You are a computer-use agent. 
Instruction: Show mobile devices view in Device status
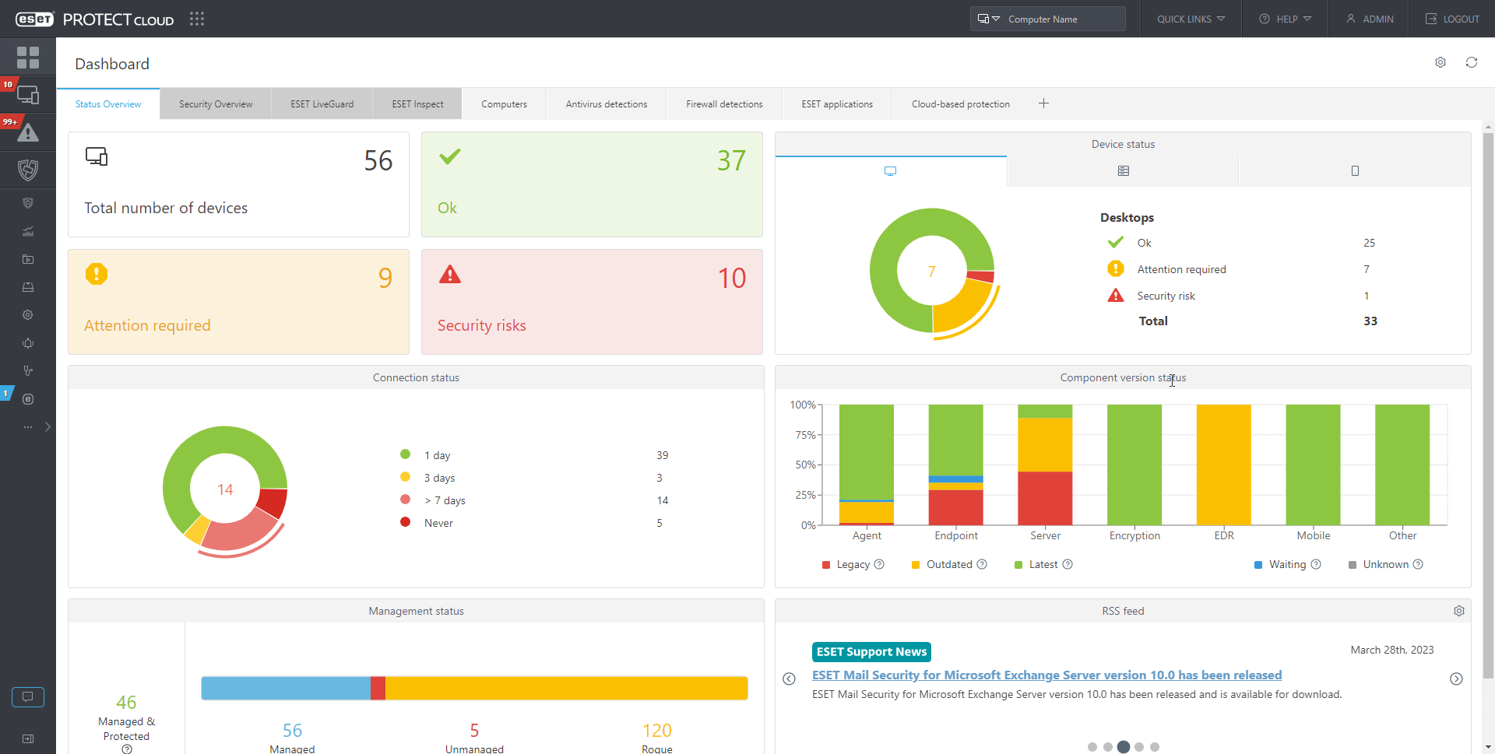point(1355,171)
